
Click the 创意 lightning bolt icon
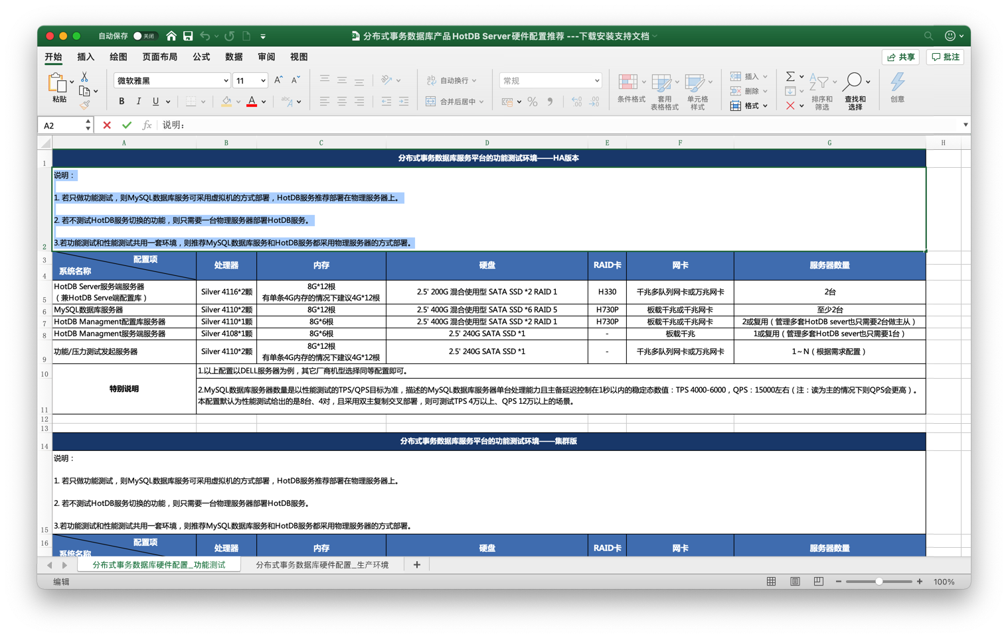click(x=898, y=82)
